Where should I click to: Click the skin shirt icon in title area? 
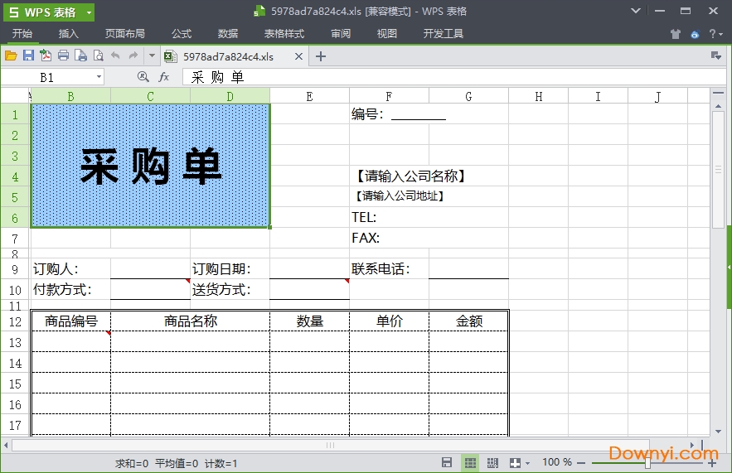coord(675,34)
